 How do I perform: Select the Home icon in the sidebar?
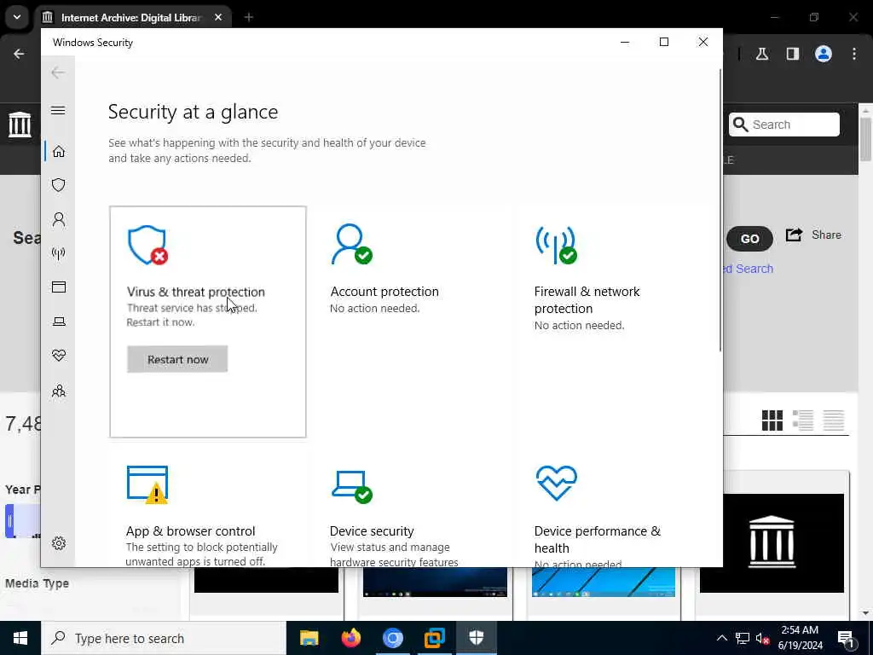59,152
